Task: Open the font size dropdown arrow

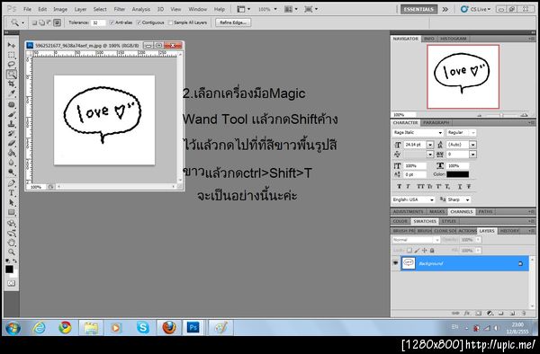Action: (x=430, y=145)
